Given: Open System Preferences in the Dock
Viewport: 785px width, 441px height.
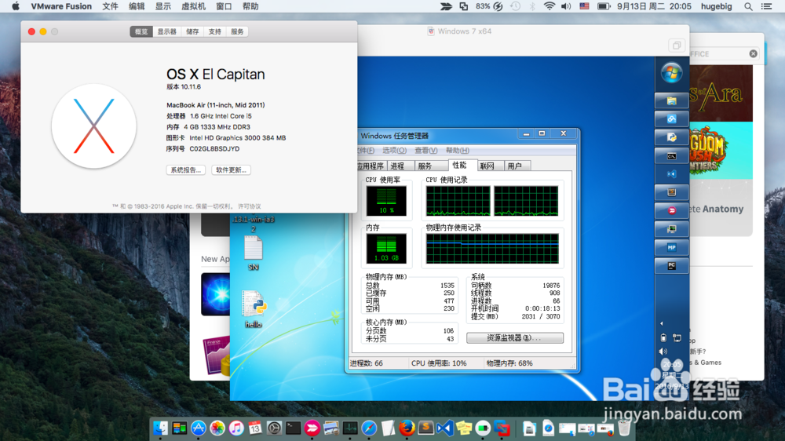Looking at the screenshot, I should (274, 428).
